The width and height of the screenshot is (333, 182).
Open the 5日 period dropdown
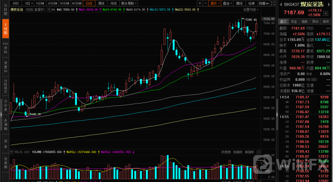[x=29, y=3]
